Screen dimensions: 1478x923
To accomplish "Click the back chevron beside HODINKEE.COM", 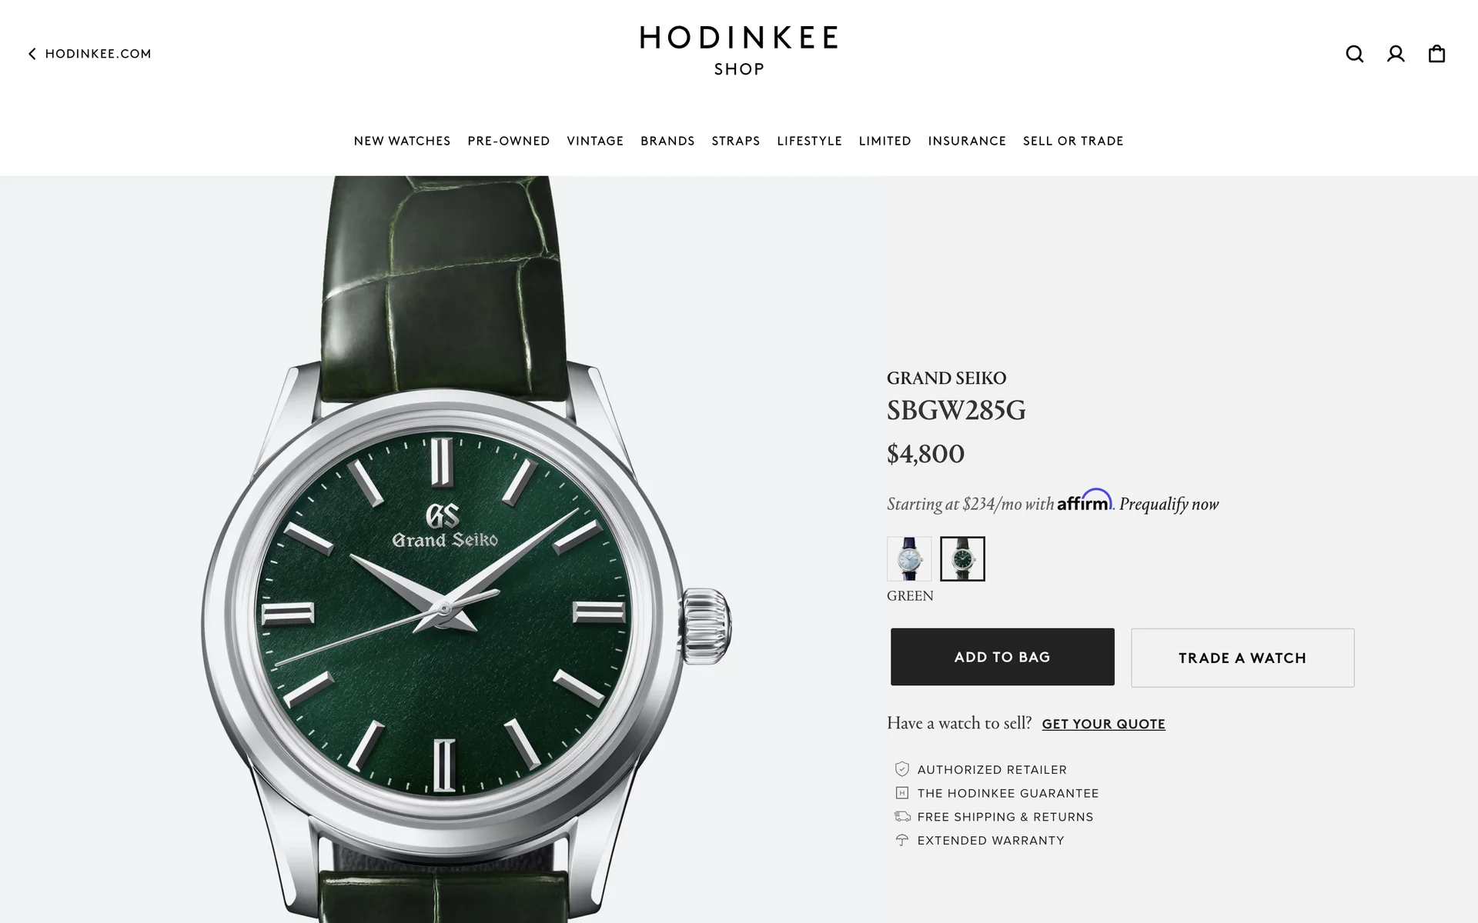I will (x=32, y=54).
